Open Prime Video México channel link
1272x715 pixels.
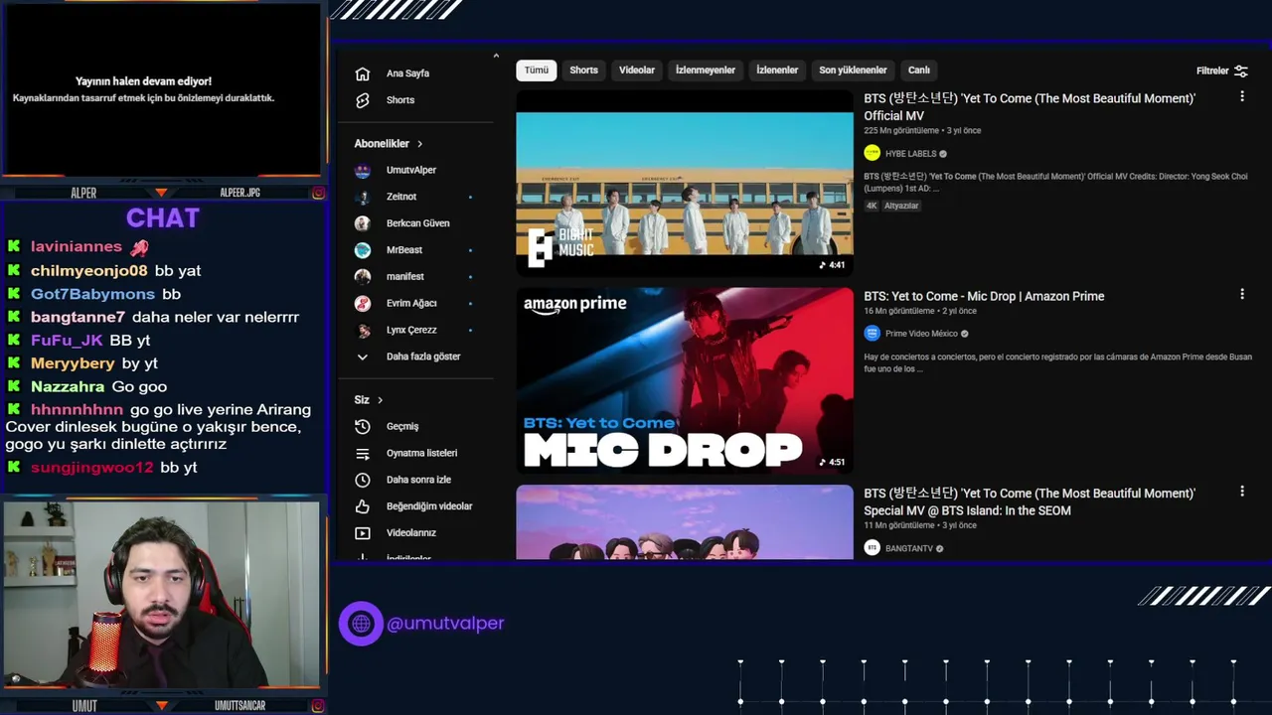click(921, 334)
